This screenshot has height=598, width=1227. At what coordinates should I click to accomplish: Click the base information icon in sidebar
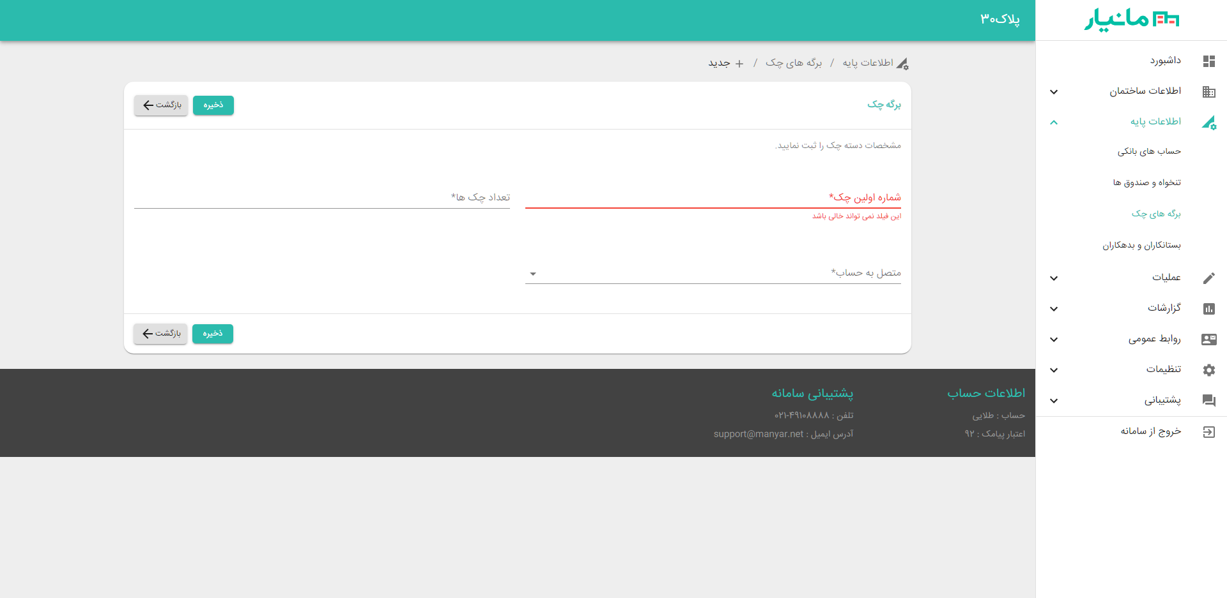1208,123
